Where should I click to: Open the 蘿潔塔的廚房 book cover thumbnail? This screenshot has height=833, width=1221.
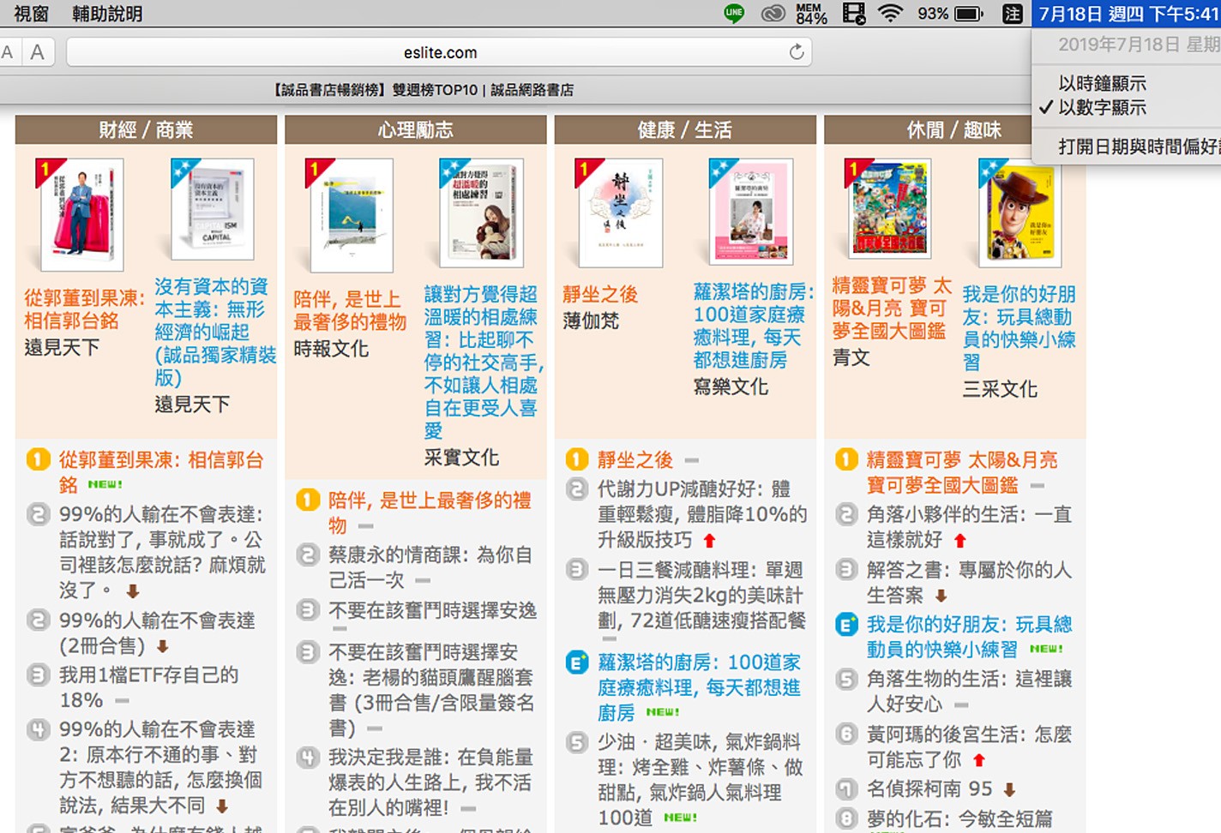click(x=751, y=211)
